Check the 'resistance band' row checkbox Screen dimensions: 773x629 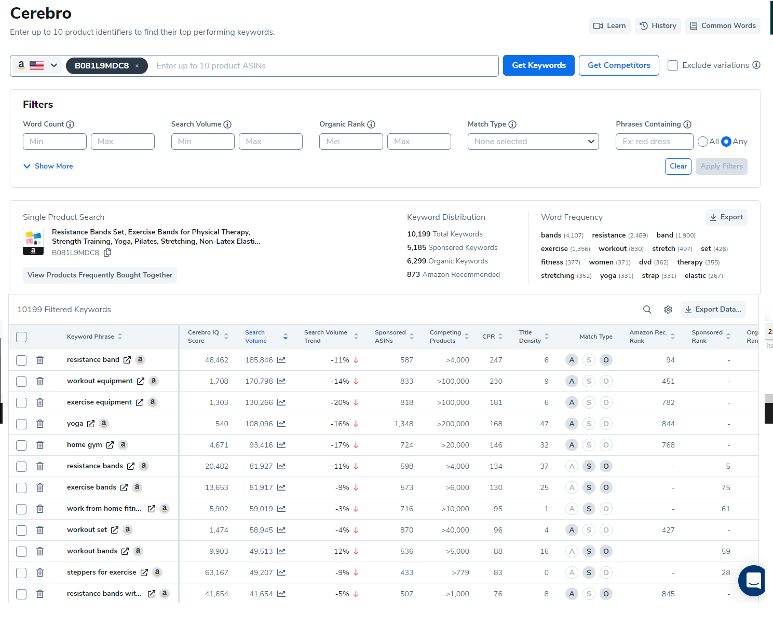pyautogui.click(x=21, y=360)
